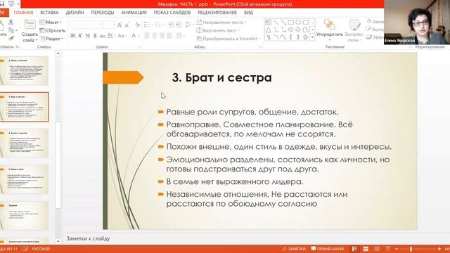Open the ДИЗАЙН ribbon tab
Image resolution: width=450 pixels, height=253 pixels.
[75, 13]
